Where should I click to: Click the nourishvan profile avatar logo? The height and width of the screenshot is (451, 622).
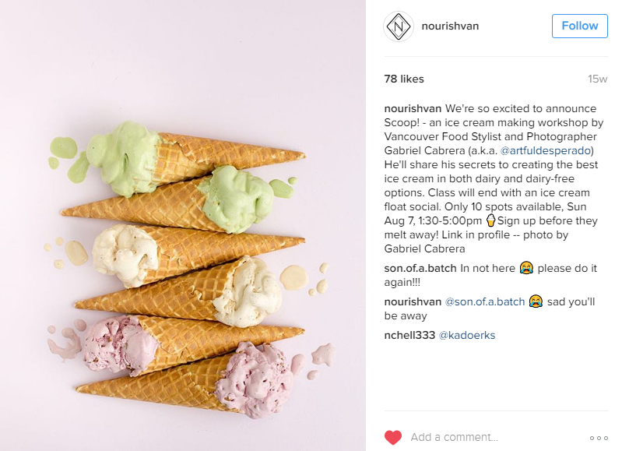tap(399, 26)
